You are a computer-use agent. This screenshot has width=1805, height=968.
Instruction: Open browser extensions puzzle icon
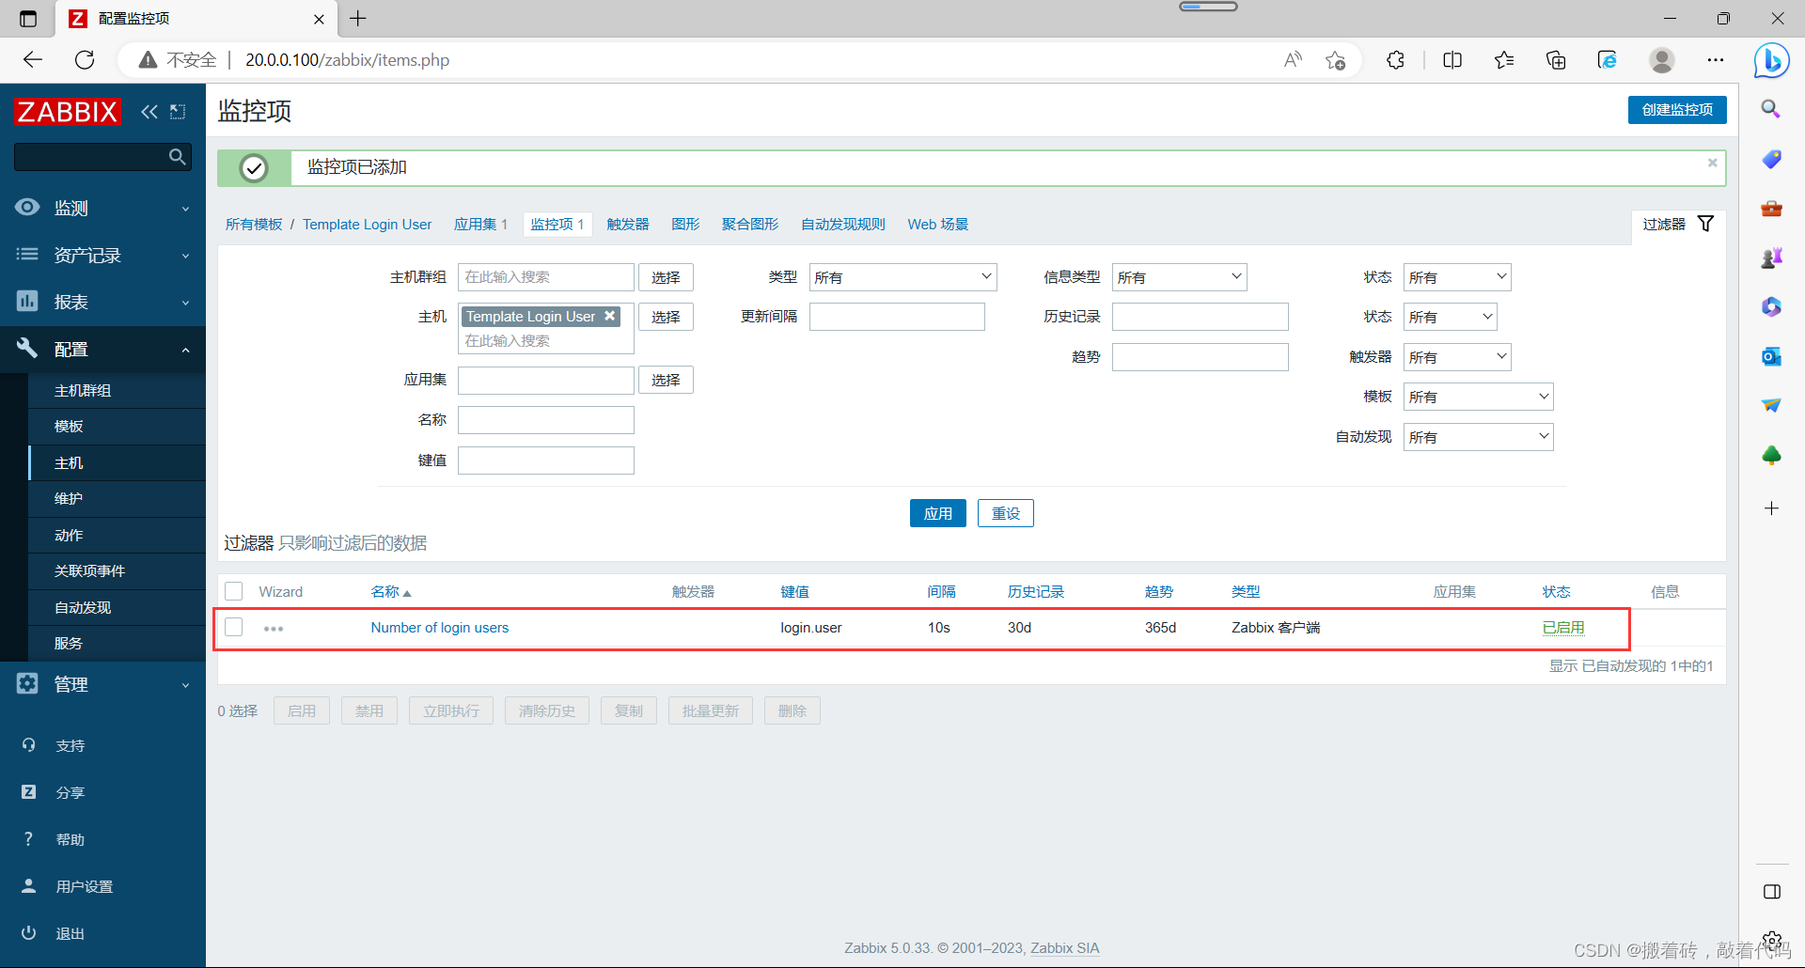point(1396,60)
